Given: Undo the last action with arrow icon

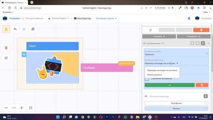Looking at the screenshot, I should click(x=15, y=29).
